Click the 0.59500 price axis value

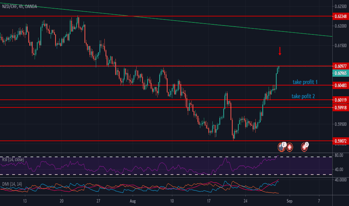click(340, 124)
